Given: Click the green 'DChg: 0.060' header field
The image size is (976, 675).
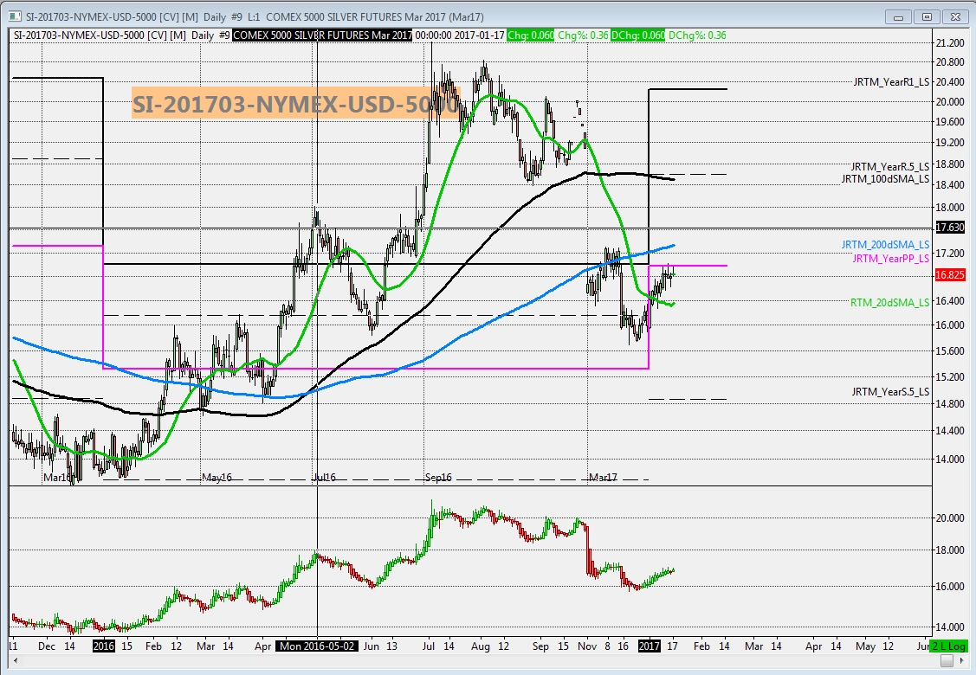Looking at the screenshot, I should coord(638,35).
